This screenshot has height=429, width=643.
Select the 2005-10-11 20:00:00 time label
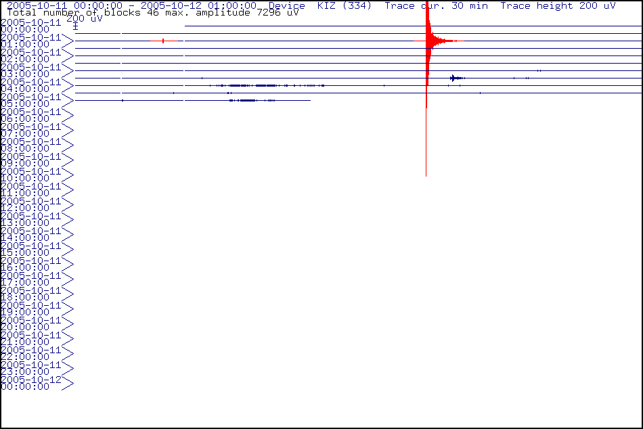pyautogui.click(x=30, y=323)
